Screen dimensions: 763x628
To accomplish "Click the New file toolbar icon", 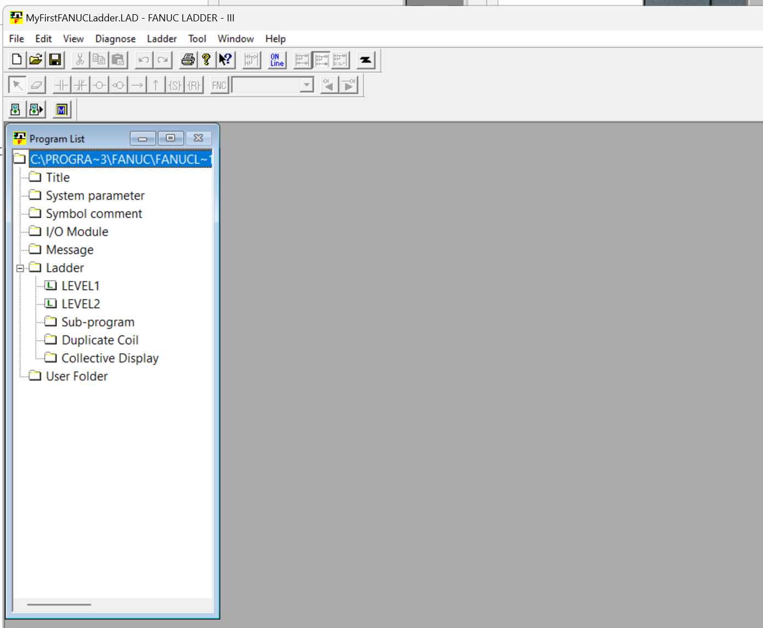I will pos(17,60).
